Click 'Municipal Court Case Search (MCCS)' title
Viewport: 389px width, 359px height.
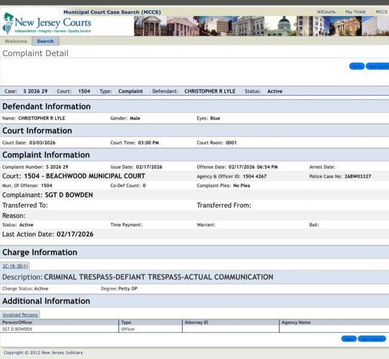click(x=112, y=12)
